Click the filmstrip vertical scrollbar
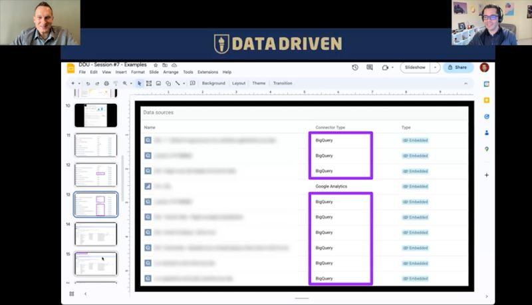This screenshot has width=532, height=305. tap(122, 178)
